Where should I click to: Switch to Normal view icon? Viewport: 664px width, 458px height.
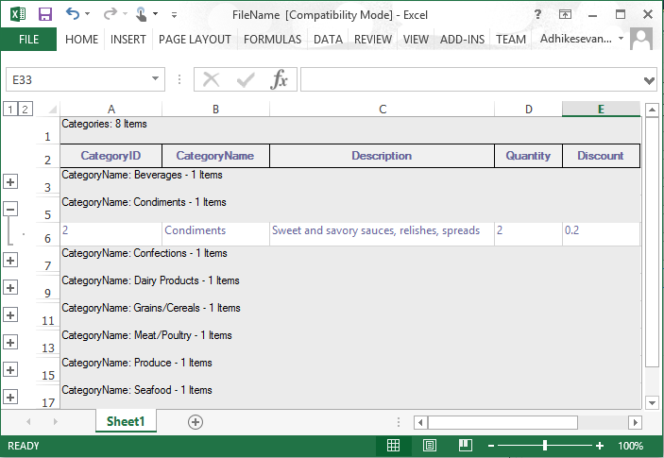click(393, 446)
